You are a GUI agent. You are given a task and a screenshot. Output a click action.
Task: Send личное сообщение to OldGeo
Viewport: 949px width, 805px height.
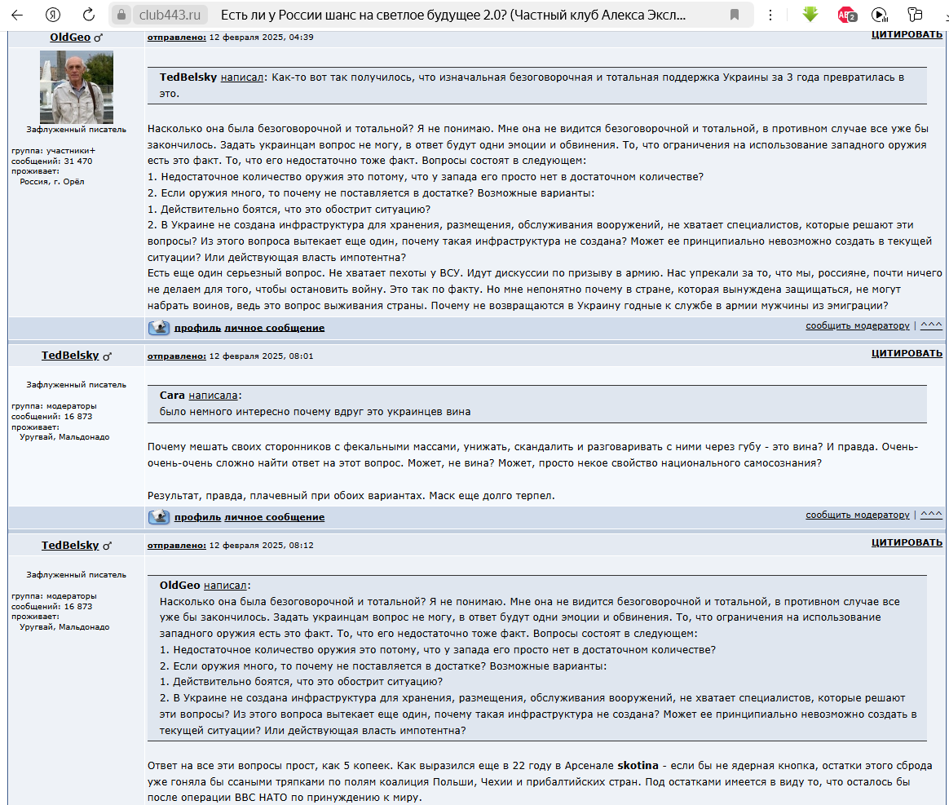click(x=274, y=327)
